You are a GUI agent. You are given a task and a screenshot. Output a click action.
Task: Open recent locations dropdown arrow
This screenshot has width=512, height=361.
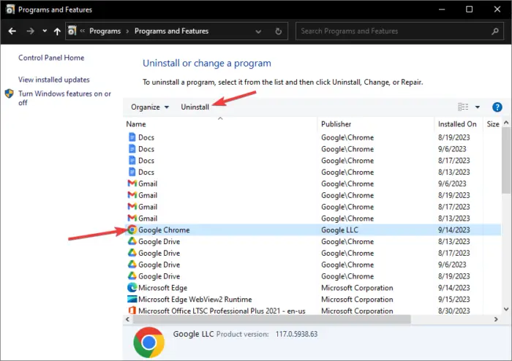coord(45,31)
